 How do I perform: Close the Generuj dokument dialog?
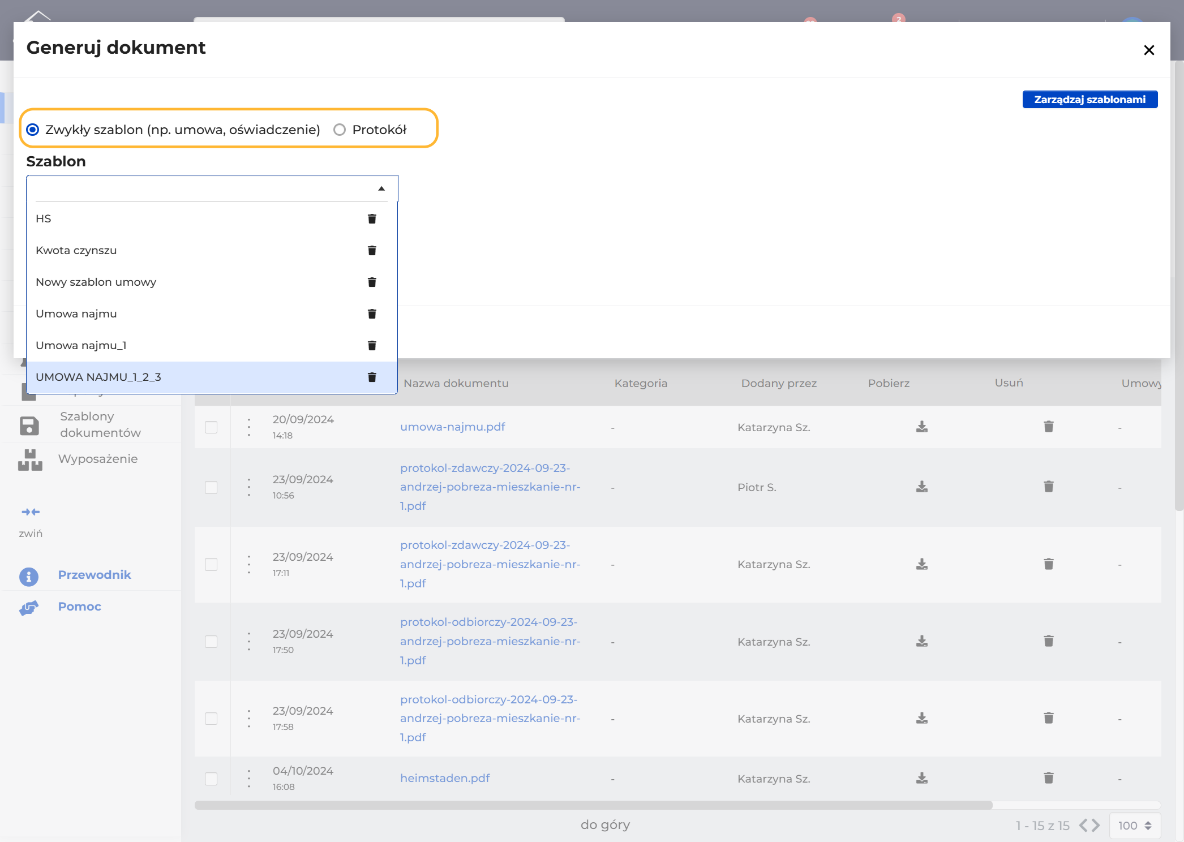point(1149,50)
